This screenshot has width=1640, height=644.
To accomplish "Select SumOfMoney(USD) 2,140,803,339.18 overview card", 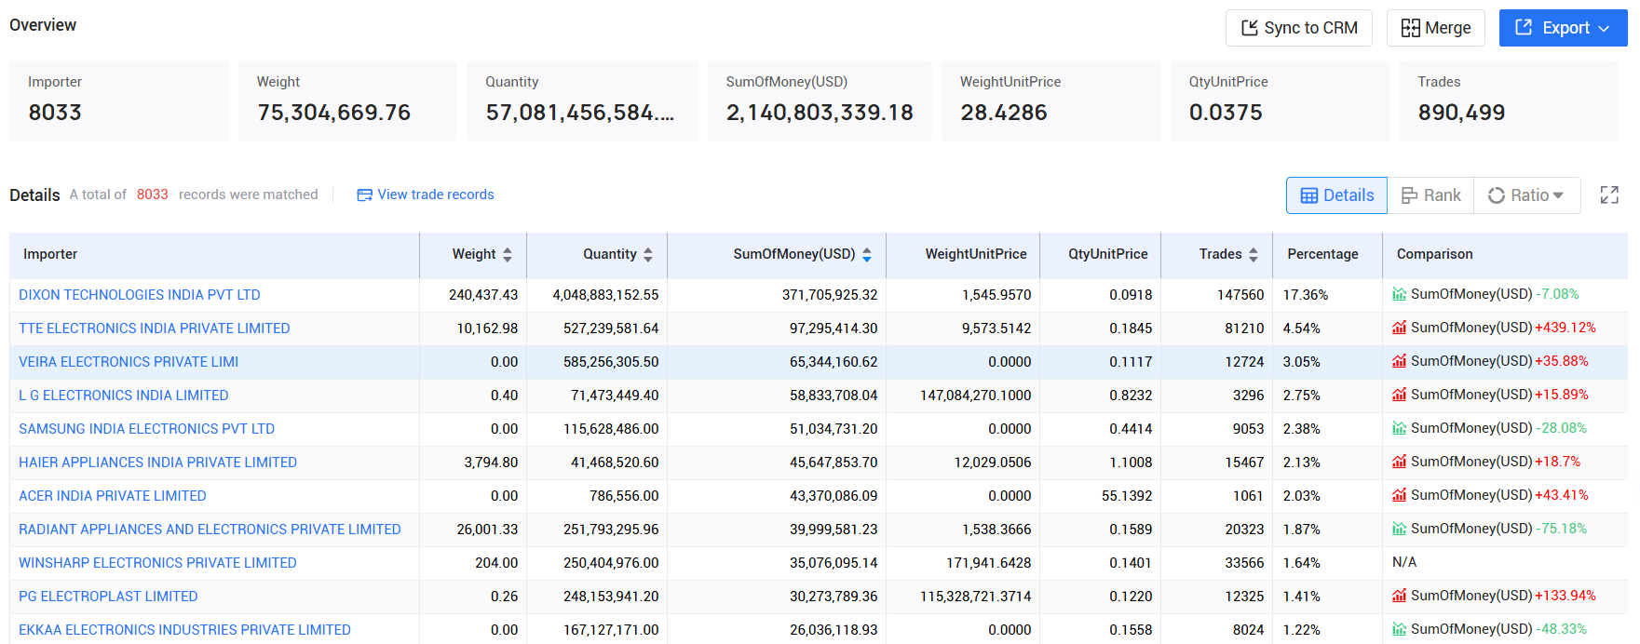I will [x=820, y=101].
